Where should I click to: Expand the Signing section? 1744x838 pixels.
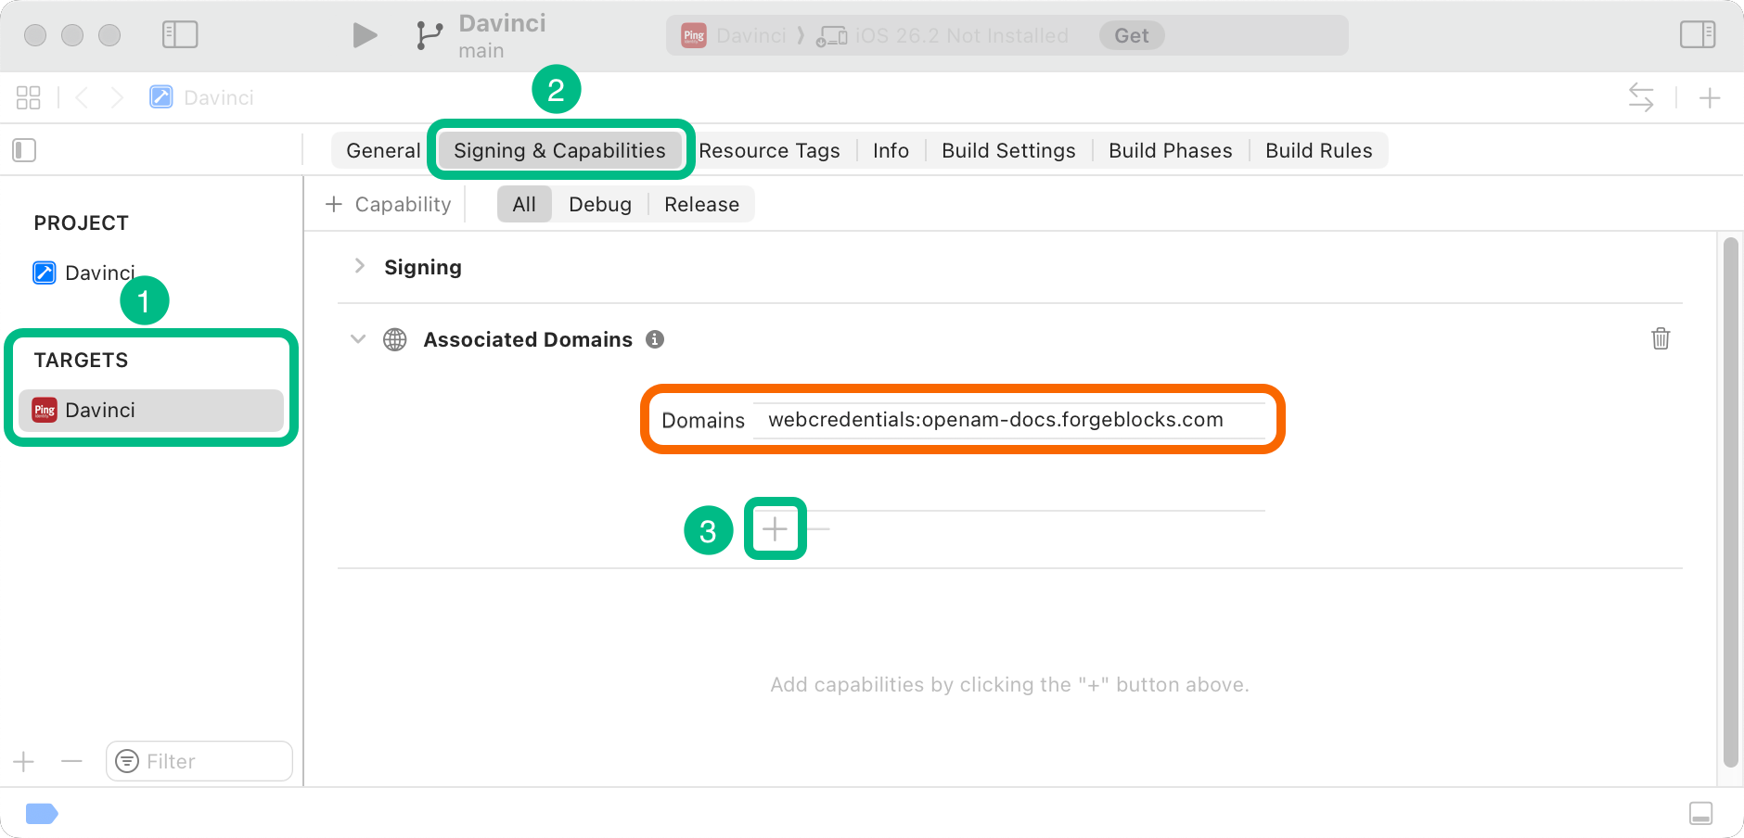pyautogui.click(x=359, y=266)
